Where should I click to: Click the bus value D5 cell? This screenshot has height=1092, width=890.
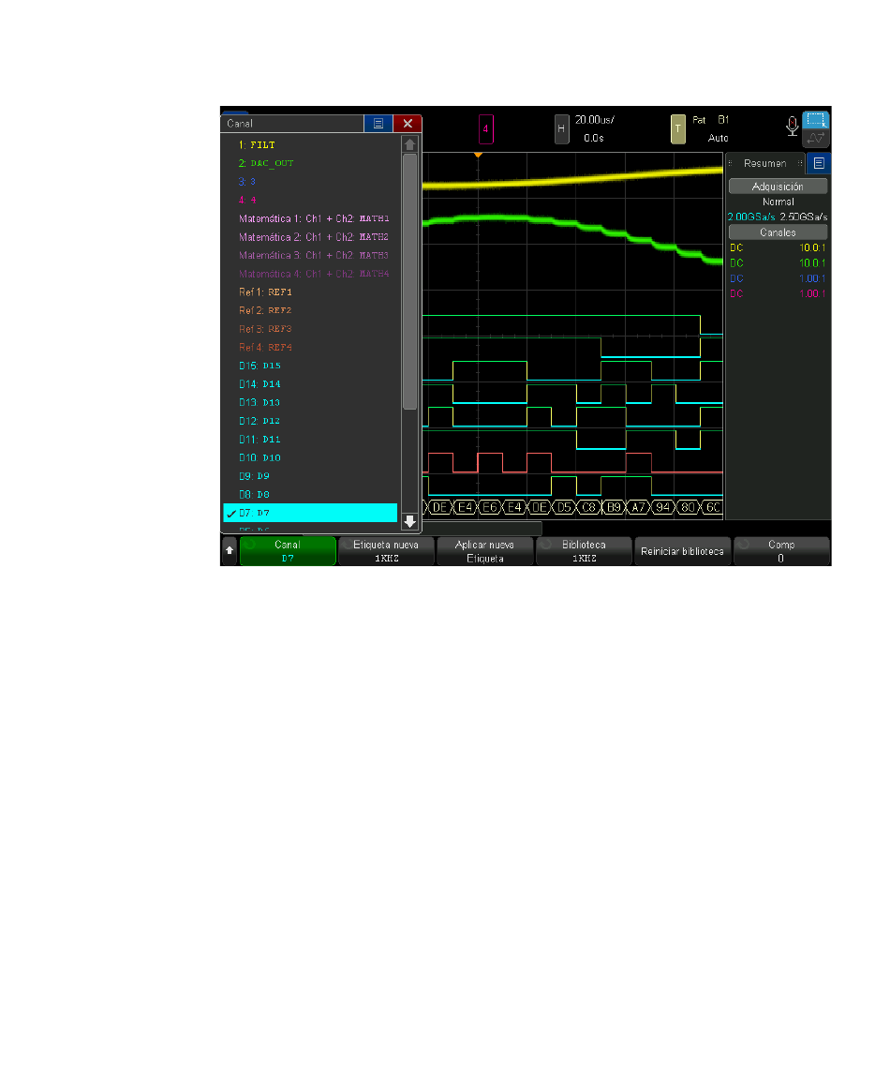564,508
